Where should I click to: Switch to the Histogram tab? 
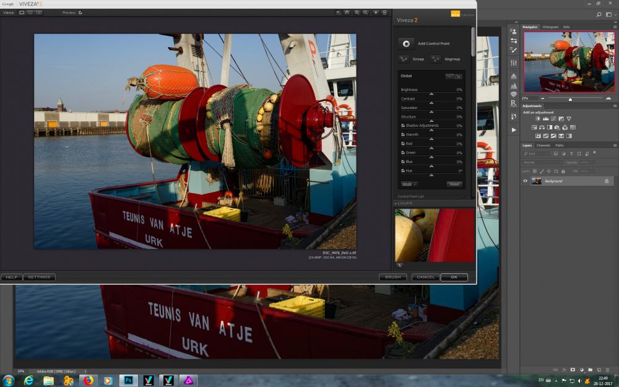click(550, 27)
